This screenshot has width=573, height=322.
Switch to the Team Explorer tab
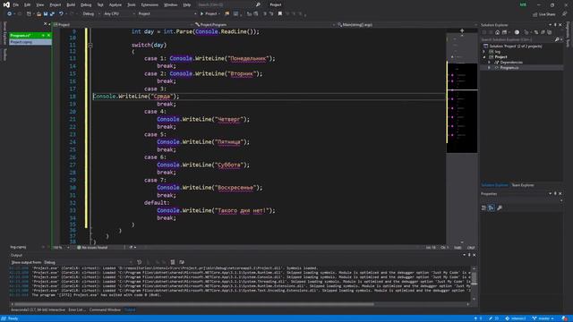click(x=523, y=185)
